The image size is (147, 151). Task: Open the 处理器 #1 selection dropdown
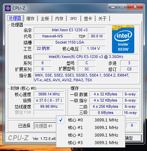click(x=45, y=126)
